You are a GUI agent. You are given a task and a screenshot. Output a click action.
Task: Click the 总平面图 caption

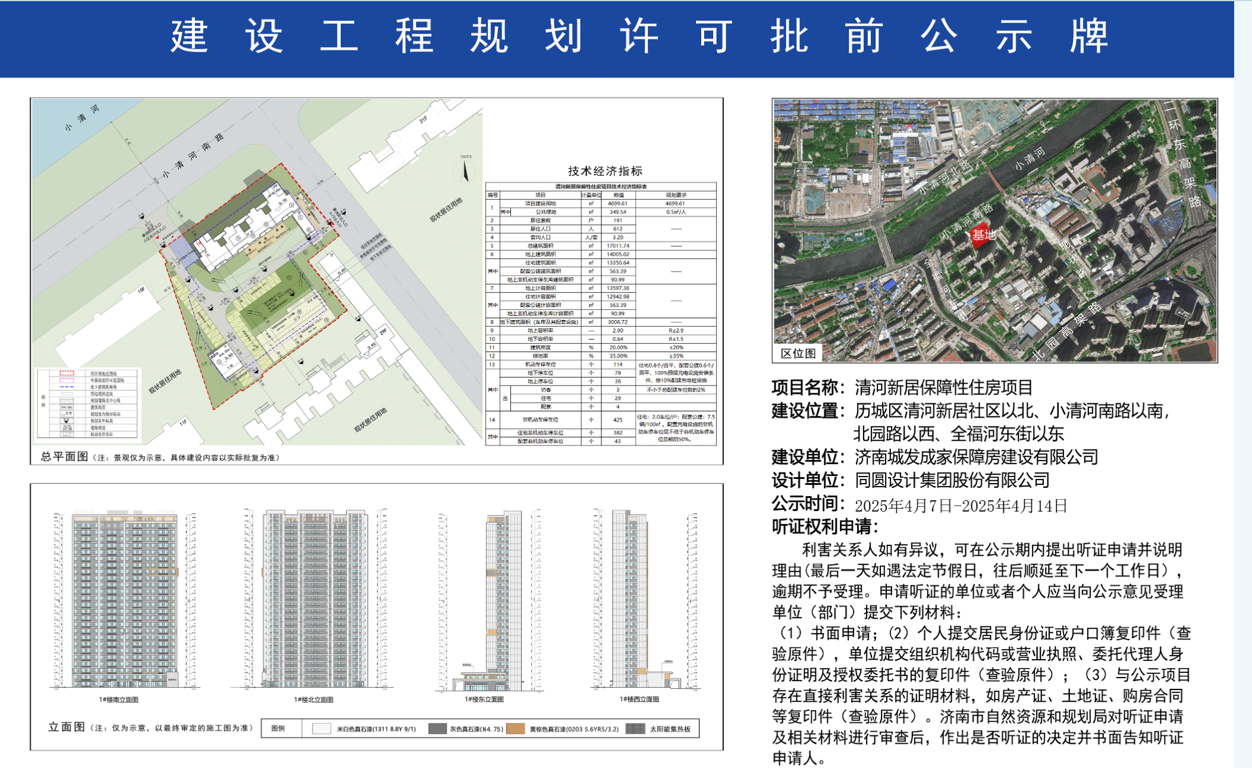(x=64, y=457)
